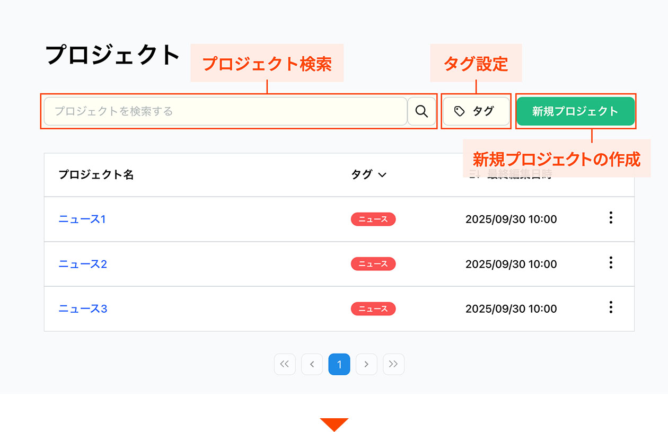Click the first-page pagination icon
Viewport: 668px width, 432px height.
coord(285,364)
